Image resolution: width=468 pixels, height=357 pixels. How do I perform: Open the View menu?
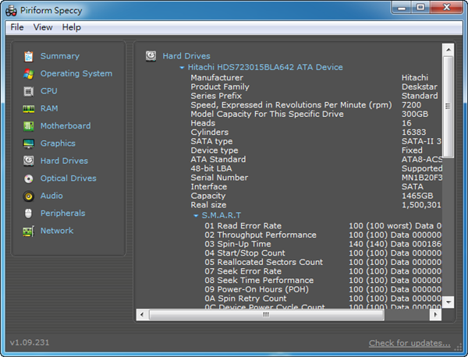point(43,27)
